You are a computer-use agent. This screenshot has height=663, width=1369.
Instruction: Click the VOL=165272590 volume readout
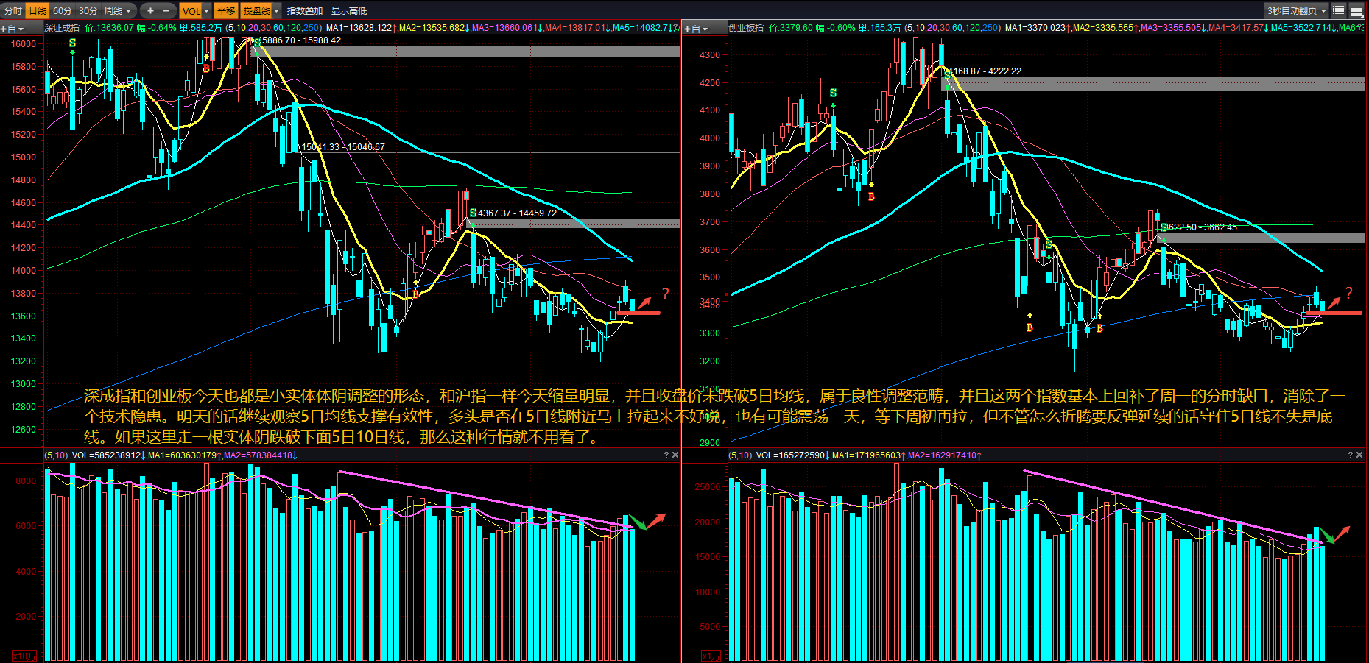tap(793, 455)
